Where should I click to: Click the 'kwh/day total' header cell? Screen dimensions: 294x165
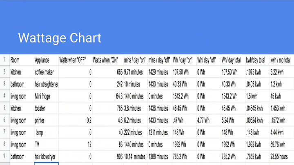tap(256, 60)
